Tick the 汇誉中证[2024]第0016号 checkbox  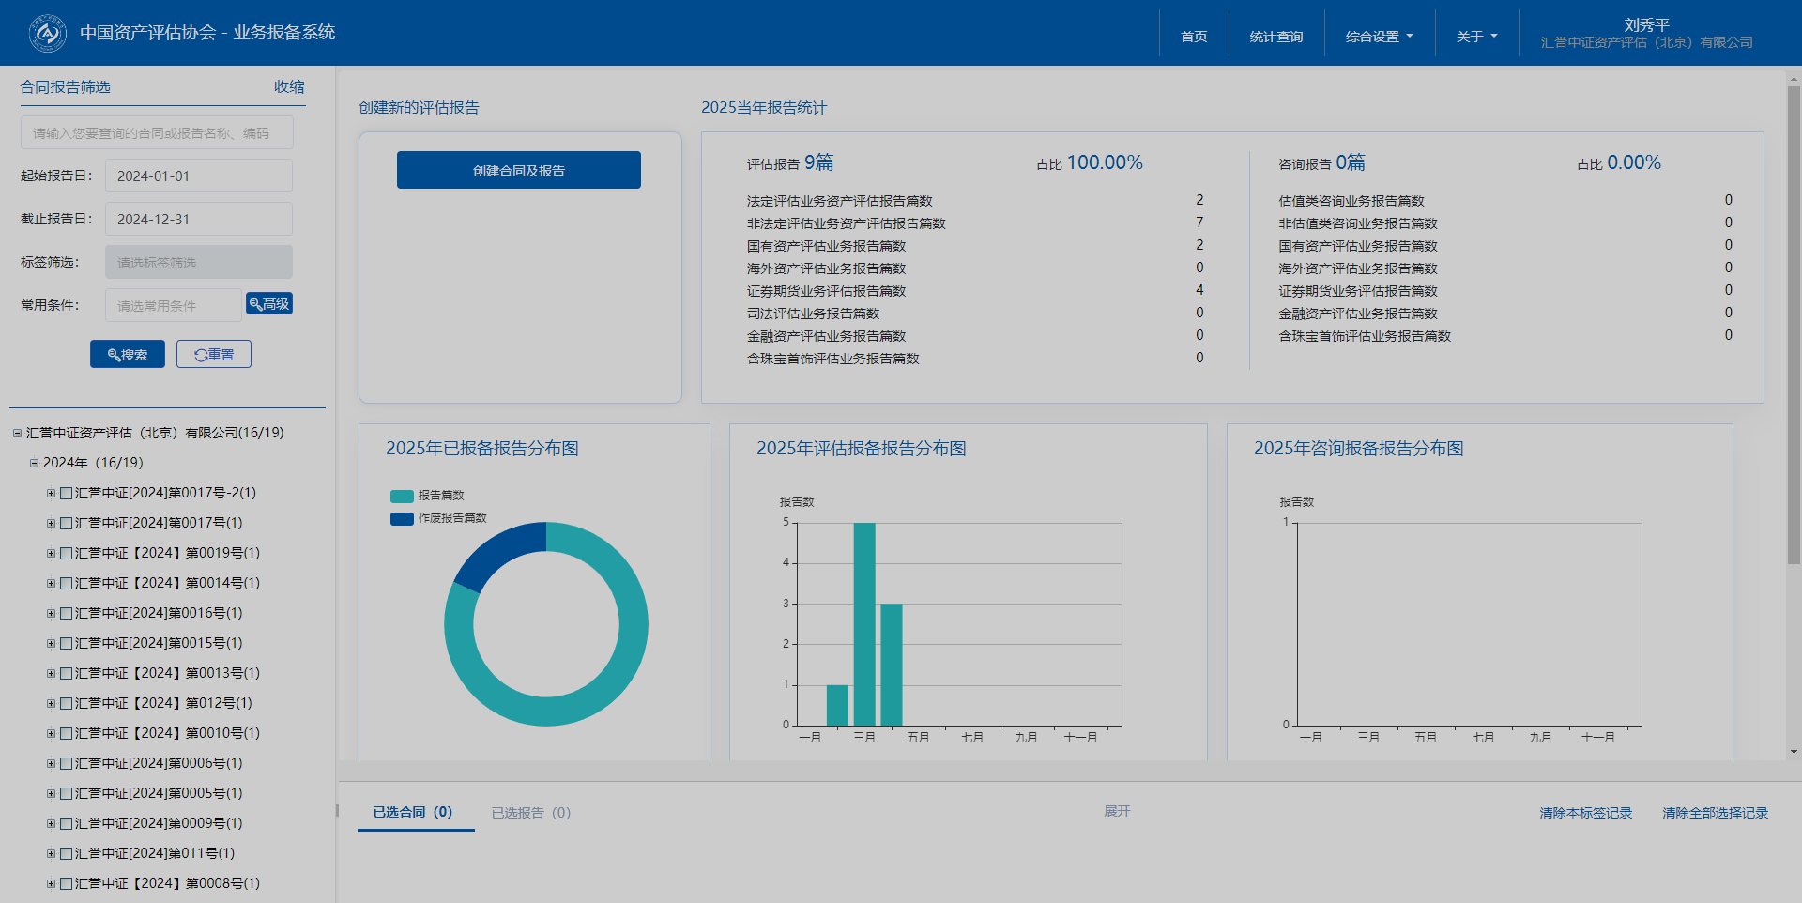66,614
